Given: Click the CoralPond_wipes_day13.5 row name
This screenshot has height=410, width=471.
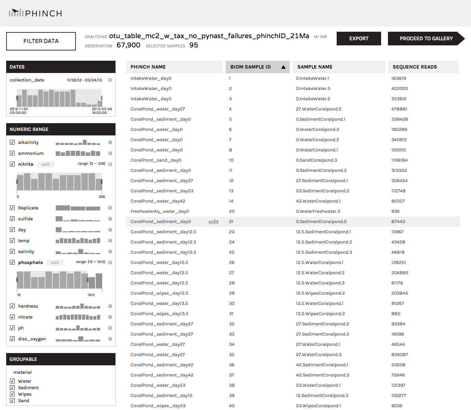Looking at the screenshot, I should (159, 314).
